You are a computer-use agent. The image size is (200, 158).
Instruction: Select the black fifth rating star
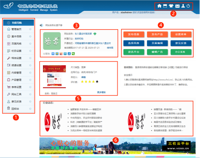[x=97, y=82]
